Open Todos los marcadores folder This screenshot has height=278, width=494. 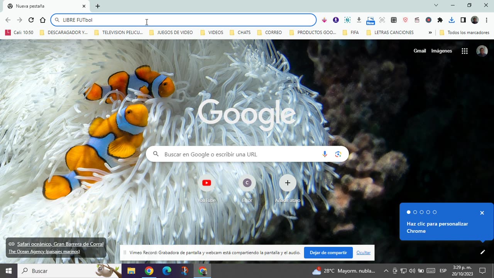tap(465, 32)
